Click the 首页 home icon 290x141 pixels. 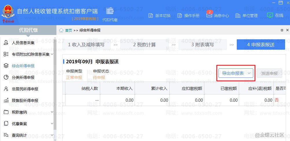(x=62, y=30)
